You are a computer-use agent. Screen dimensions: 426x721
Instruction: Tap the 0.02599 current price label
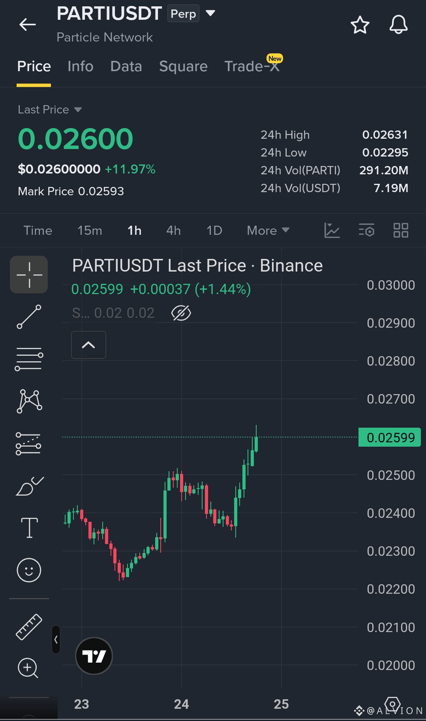pos(390,438)
